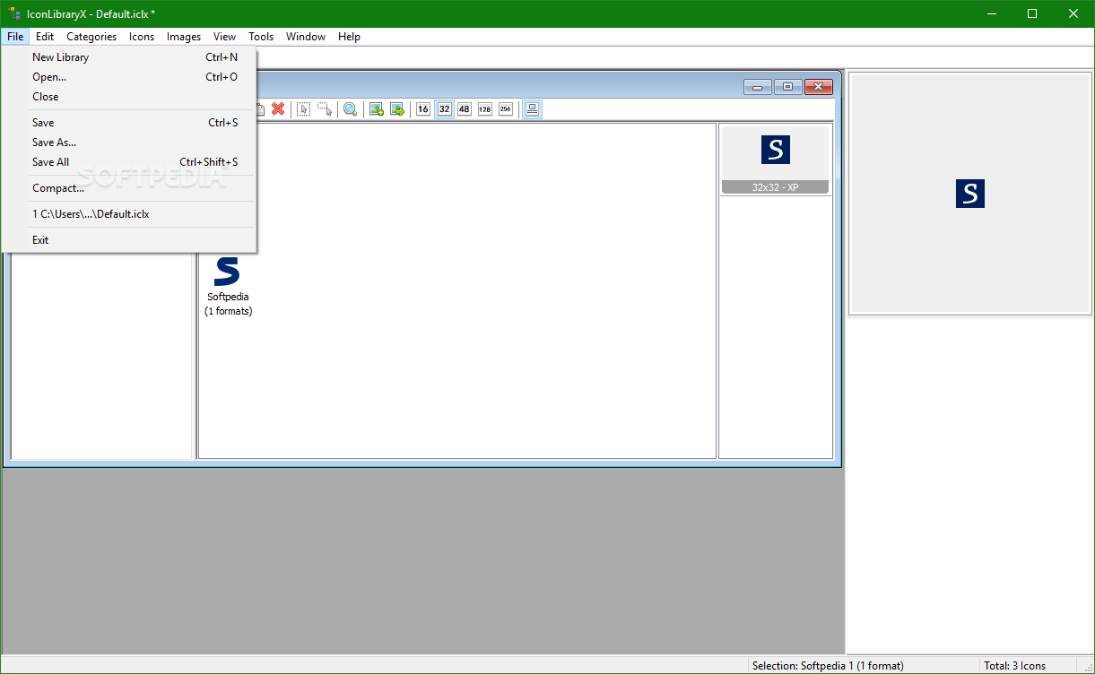This screenshot has height=674, width=1095.
Task: Toggle the show labels view button
Action: point(532,108)
